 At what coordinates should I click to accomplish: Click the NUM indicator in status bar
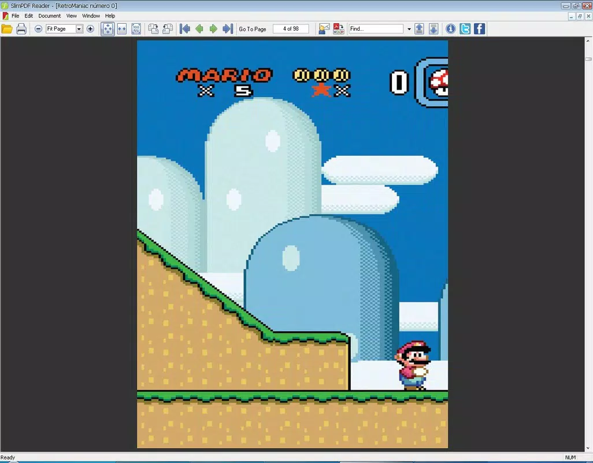click(570, 457)
